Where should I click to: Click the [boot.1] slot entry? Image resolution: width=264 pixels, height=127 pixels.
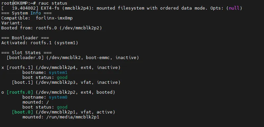pos(66,82)
